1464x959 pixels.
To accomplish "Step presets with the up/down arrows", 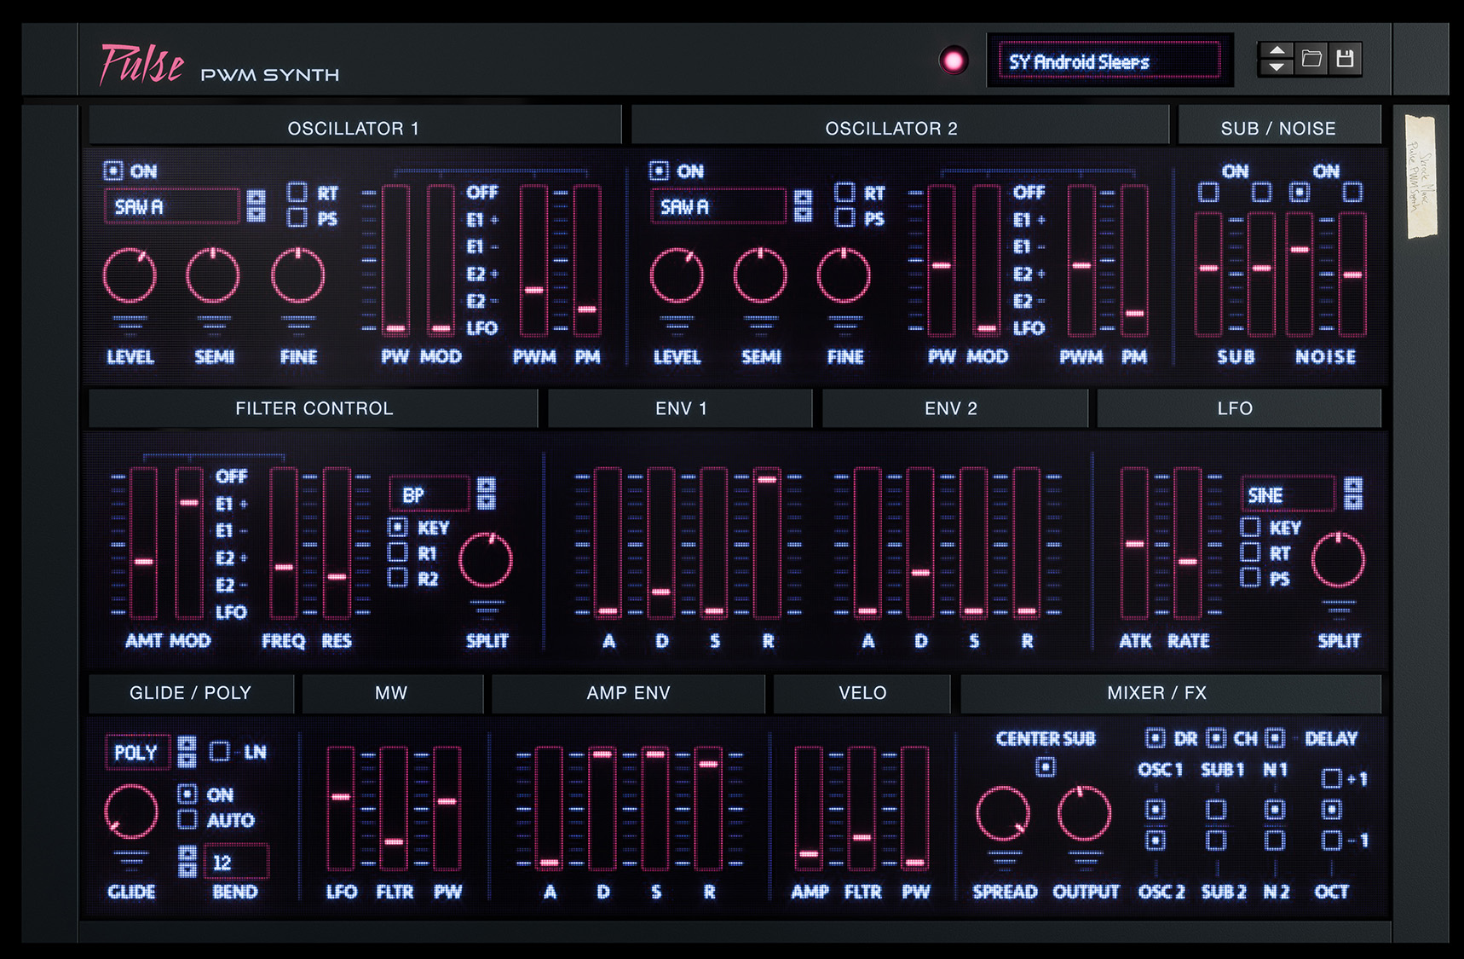I will pos(1277,59).
